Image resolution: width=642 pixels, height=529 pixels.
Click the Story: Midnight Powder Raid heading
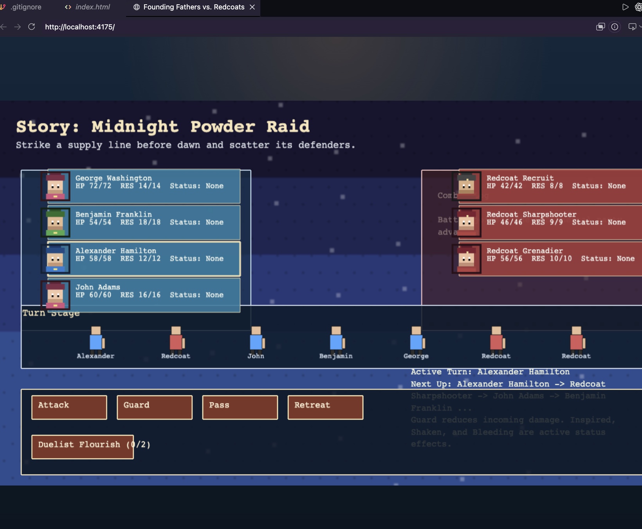click(163, 127)
